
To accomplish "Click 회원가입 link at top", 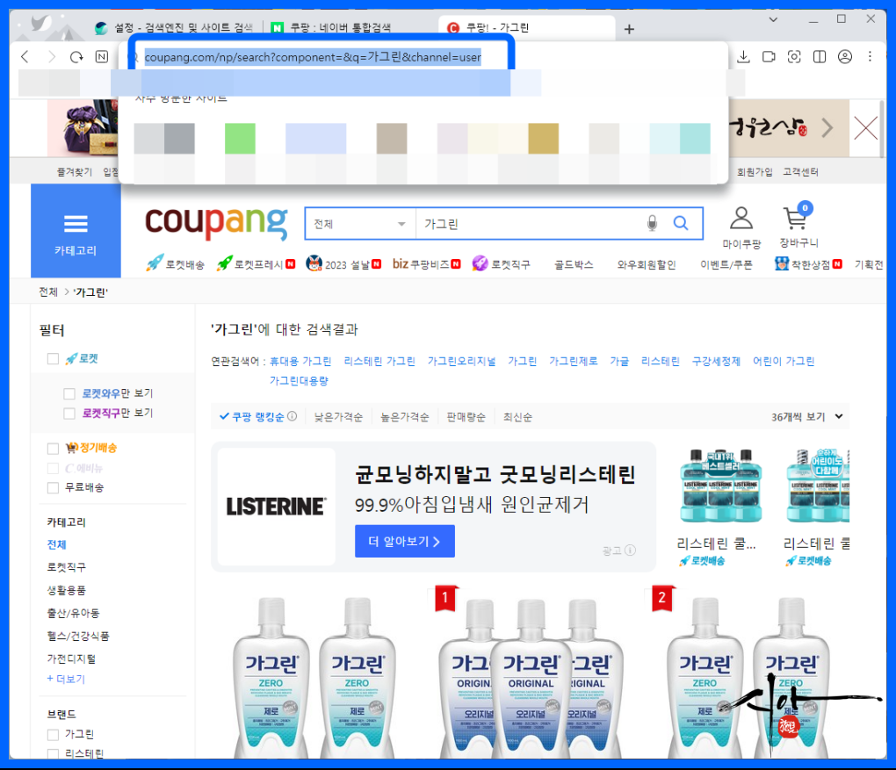I will point(755,172).
